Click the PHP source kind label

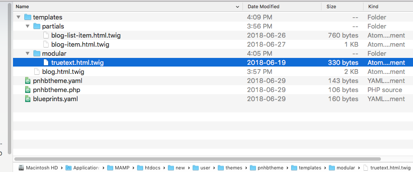tap(385, 90)
